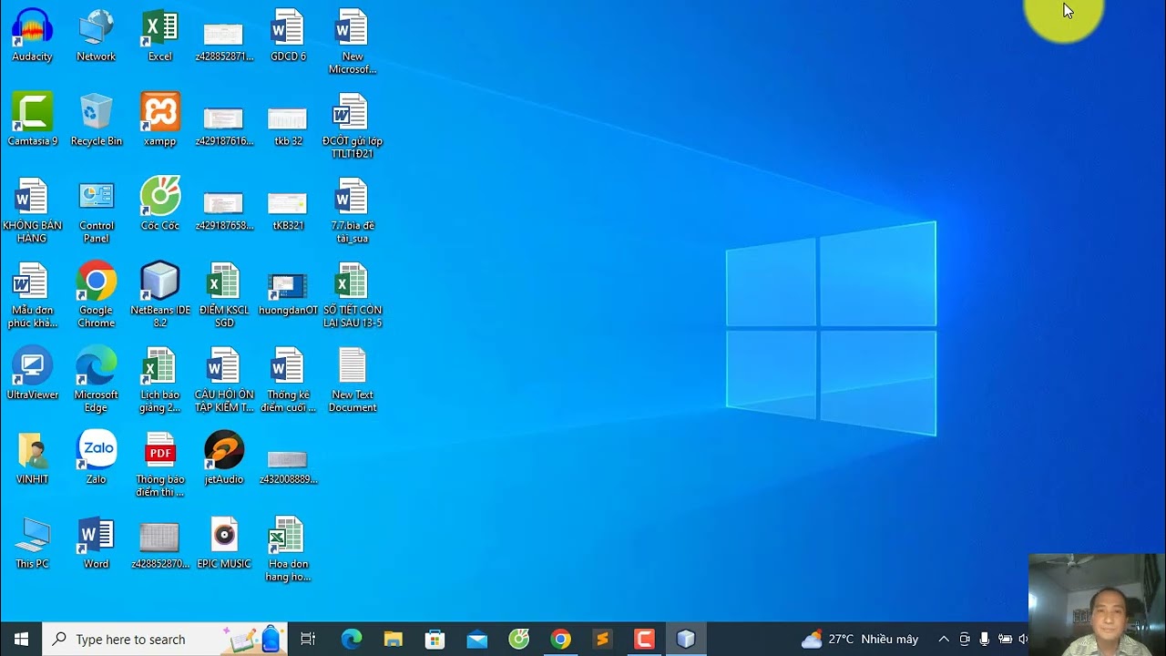Open the Windows Start menu
The height and width of the screenshot is (656, 1166).
(x=21, y=639)
